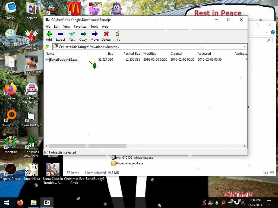Open the notification center icon
Screen dimensions: 278x208
[269, 203]
